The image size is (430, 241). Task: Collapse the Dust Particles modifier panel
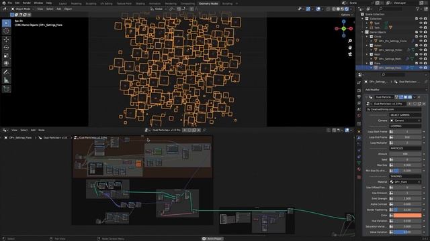[x=367, y=97]
